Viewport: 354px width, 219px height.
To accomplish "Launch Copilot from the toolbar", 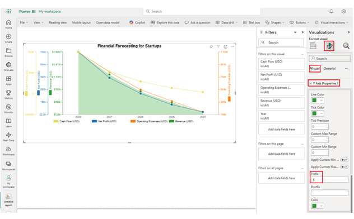I will (137, 22).
